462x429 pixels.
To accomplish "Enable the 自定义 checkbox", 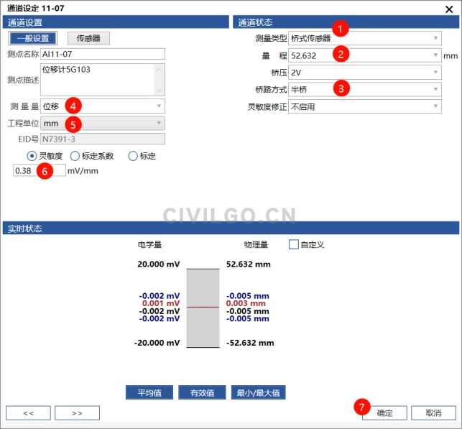I will click(x=293, y=244).
